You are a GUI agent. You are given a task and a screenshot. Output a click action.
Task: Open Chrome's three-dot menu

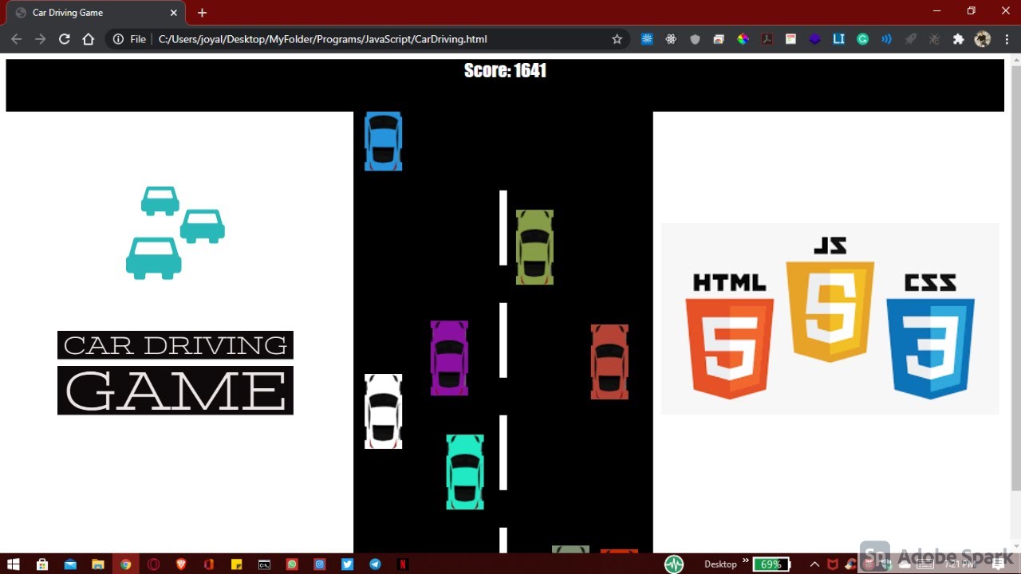tap(1006, 39)
